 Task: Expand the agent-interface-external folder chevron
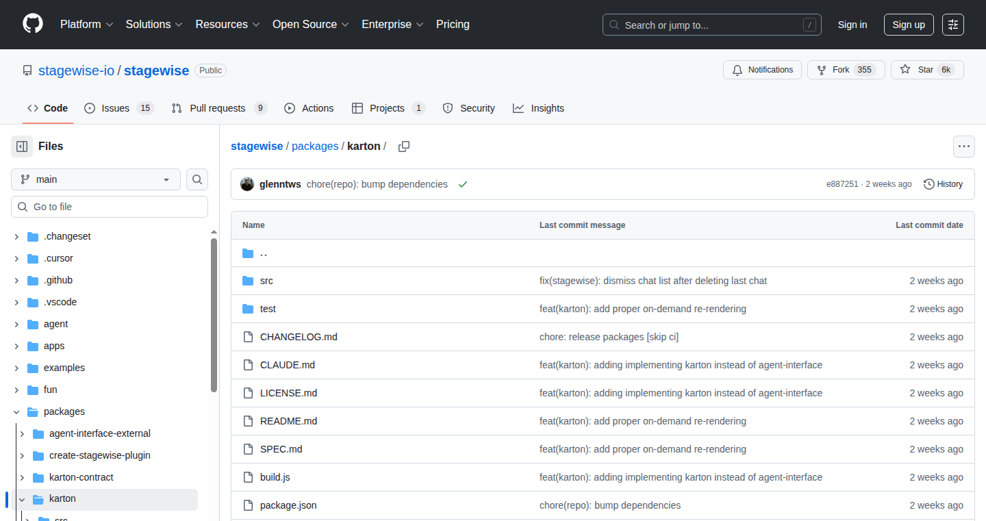click(22, 433)
